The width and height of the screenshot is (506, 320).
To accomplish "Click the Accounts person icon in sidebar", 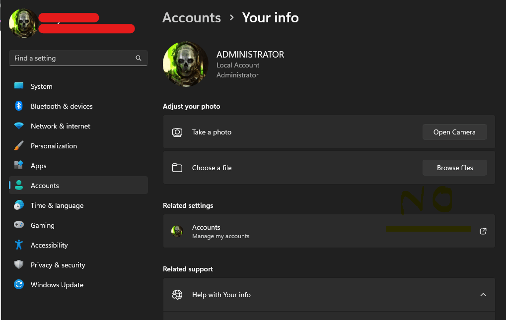I will [x=19, y=185].
